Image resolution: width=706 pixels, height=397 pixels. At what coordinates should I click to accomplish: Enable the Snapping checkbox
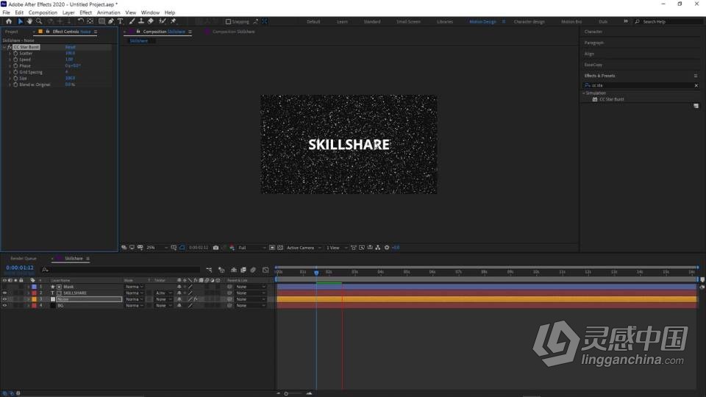coord(228,21)
